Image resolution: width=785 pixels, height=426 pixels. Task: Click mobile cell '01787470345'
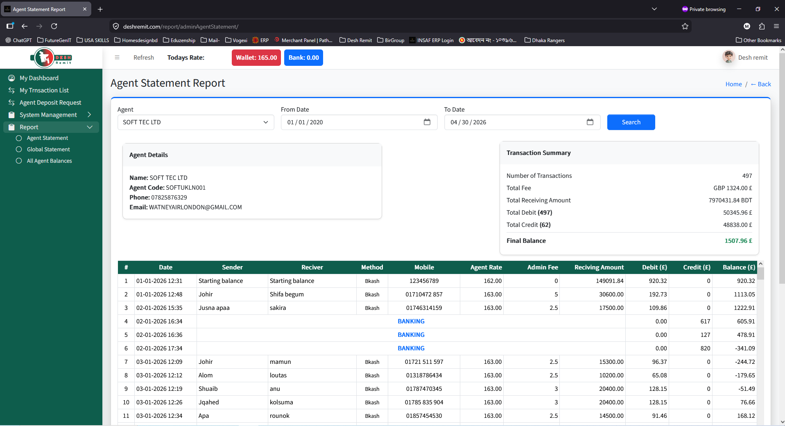424,389
